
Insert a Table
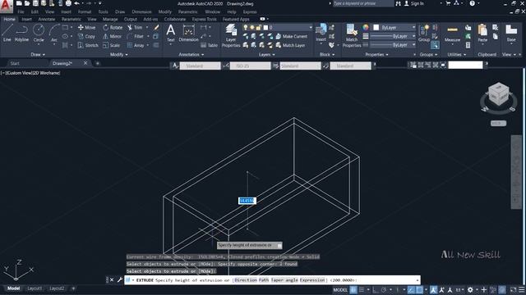pyautogui.click(x=209, y=46)
